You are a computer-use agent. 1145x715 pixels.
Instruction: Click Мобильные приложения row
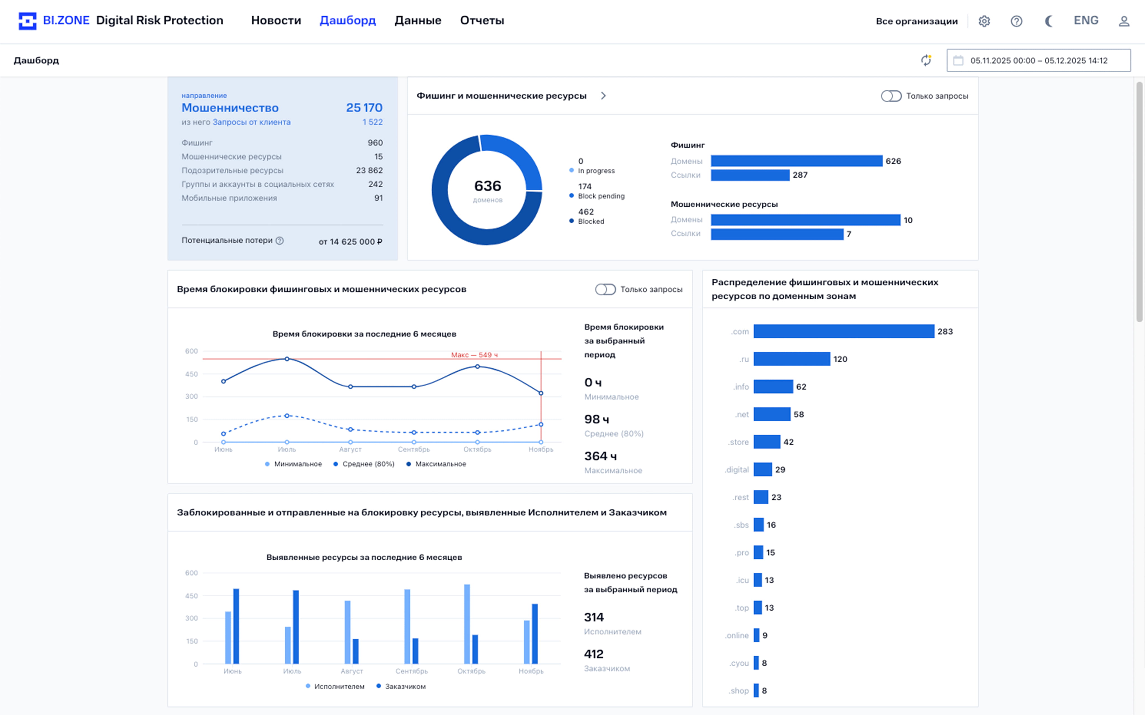pos(282,198)
